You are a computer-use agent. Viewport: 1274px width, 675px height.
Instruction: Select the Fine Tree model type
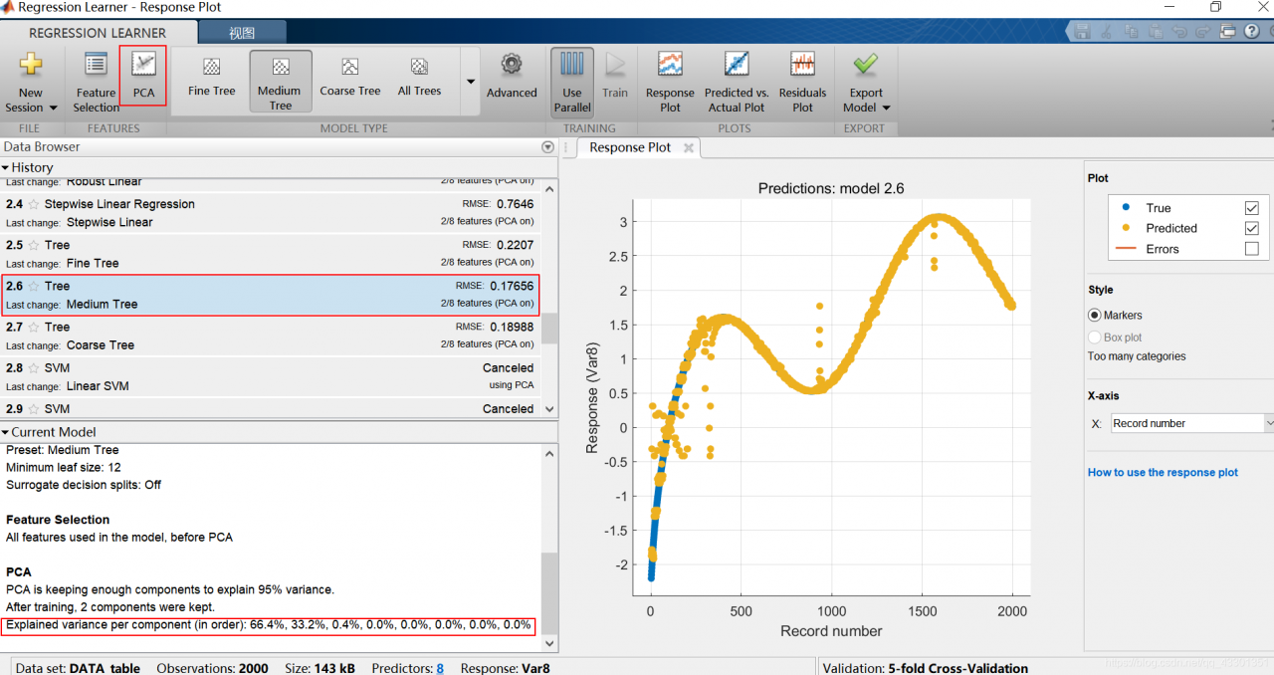click(x=212, y=78)
